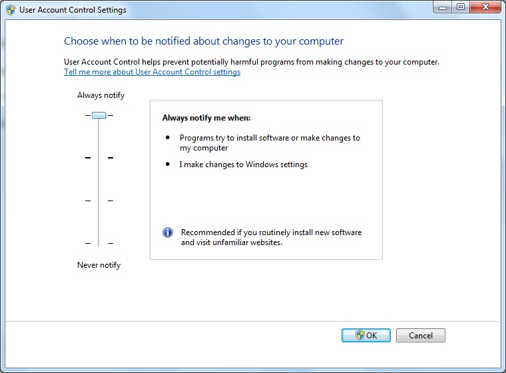
Task: Set slider to third notification level tick
Action: click(x=99, y=200)
